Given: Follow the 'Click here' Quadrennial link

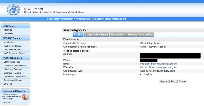Looking at the screenshot, I should click(7, 103).
